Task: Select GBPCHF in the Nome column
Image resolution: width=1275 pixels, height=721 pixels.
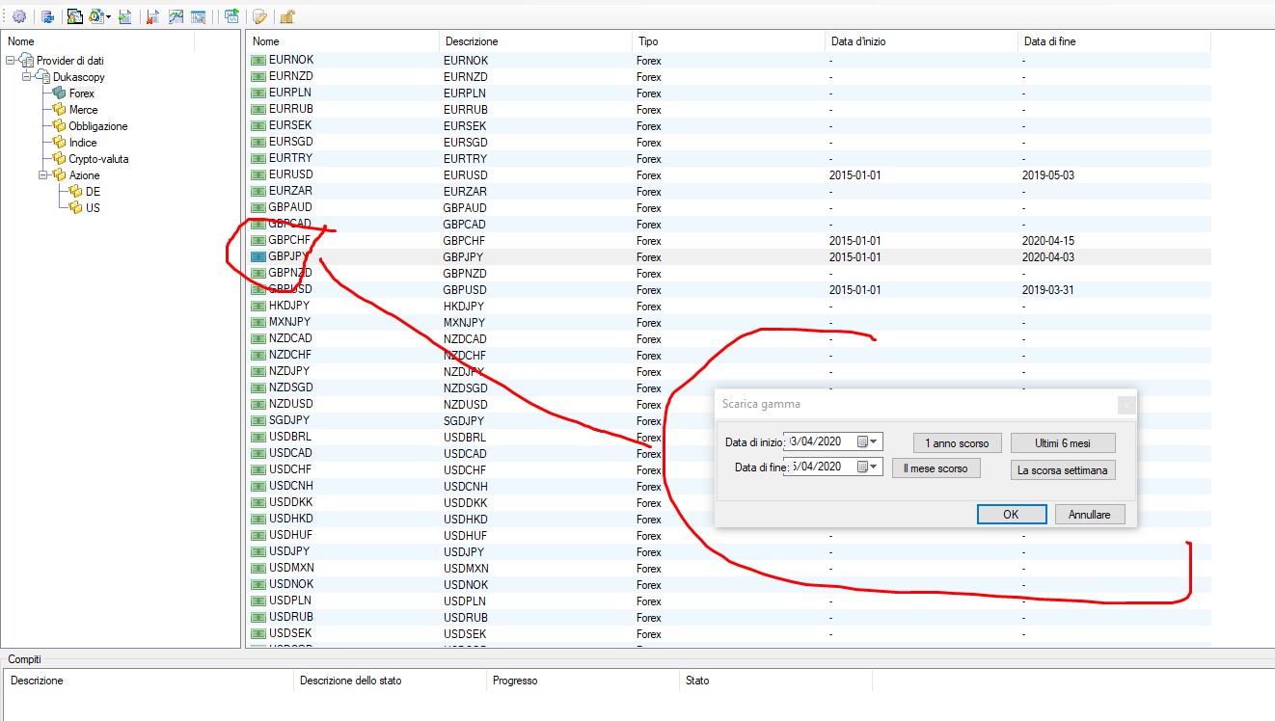Action: click(x=289, y=241)
